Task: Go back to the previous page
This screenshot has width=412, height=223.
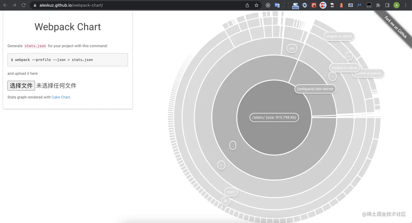Action: [5, 5]
